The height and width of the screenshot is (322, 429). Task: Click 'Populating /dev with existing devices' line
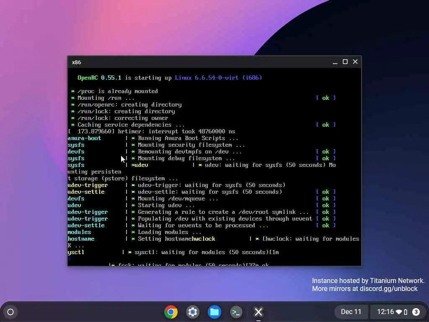[x=225, y=219]
